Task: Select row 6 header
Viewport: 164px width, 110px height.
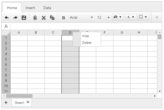Action: pos(6,65)
